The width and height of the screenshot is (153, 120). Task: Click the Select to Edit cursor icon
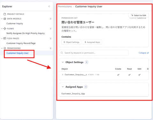tap(132, 15)
